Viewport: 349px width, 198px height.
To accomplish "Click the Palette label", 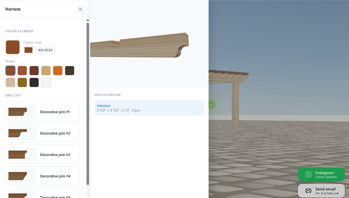I will (x=10, y=61).
